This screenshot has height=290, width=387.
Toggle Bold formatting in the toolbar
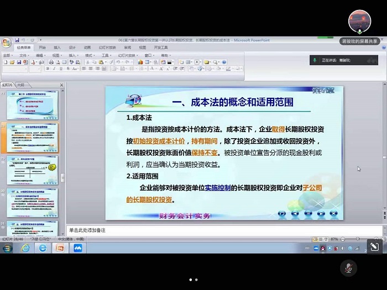47,69
